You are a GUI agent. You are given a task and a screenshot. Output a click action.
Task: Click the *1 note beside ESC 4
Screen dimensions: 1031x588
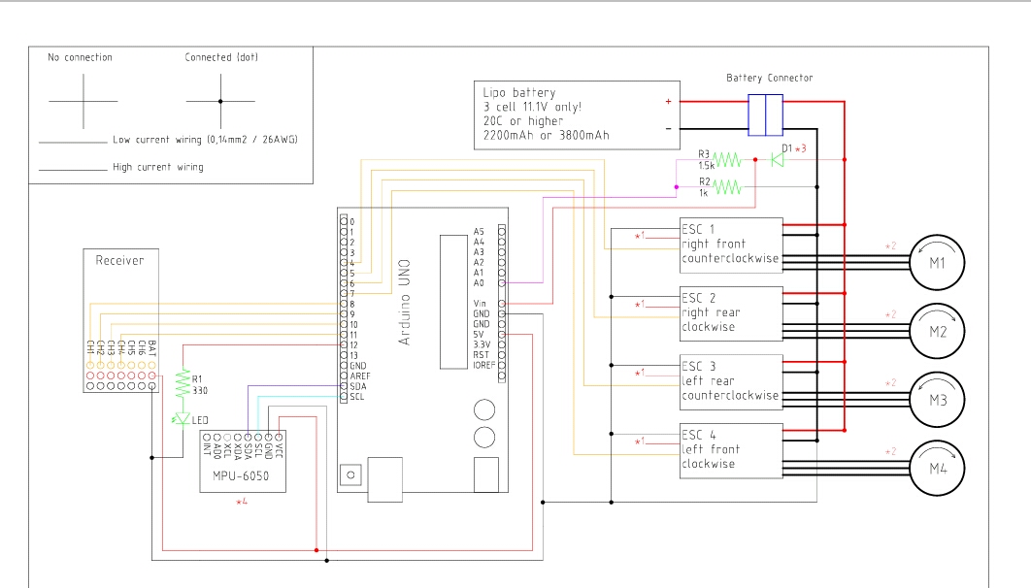point(639,441)
